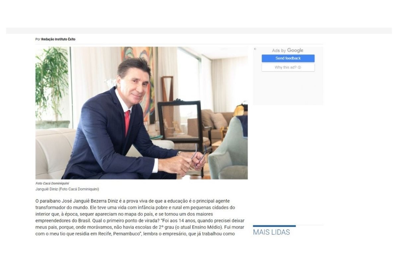The width and height of the screenshot is (398, 265).
Task: Click the Ads by Google label
Action: [x=288, y=50]
